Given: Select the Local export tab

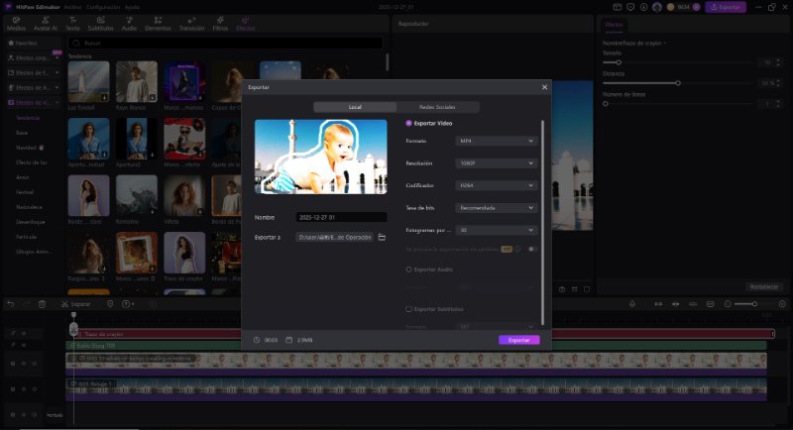Looking at the screenshot, I should pyautogui.click(x=355, y=107).
